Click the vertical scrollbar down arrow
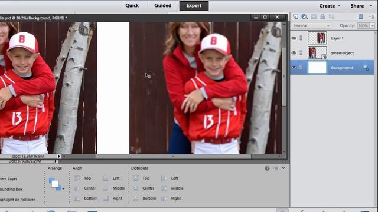 coord(284,152)
